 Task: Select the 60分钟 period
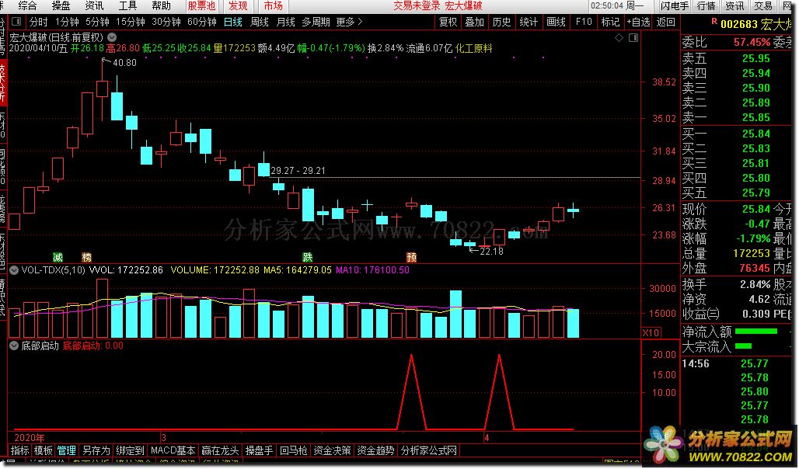pos(202,22)
